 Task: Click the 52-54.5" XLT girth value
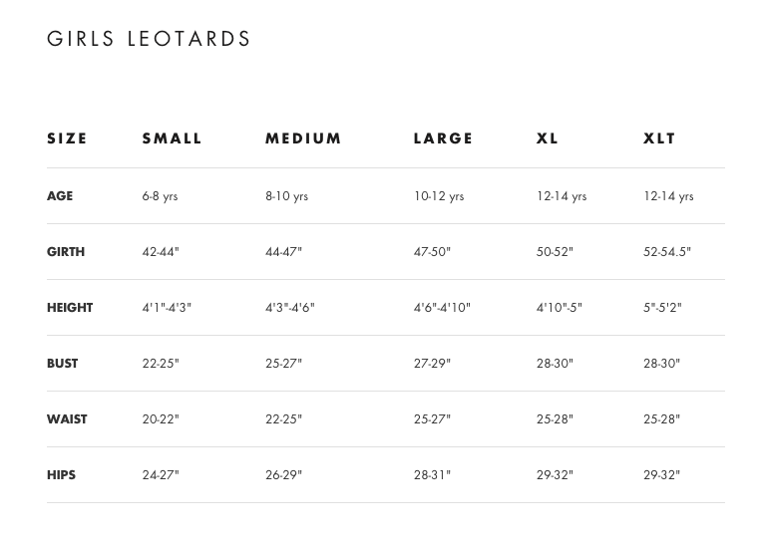[x=667, y=252]
